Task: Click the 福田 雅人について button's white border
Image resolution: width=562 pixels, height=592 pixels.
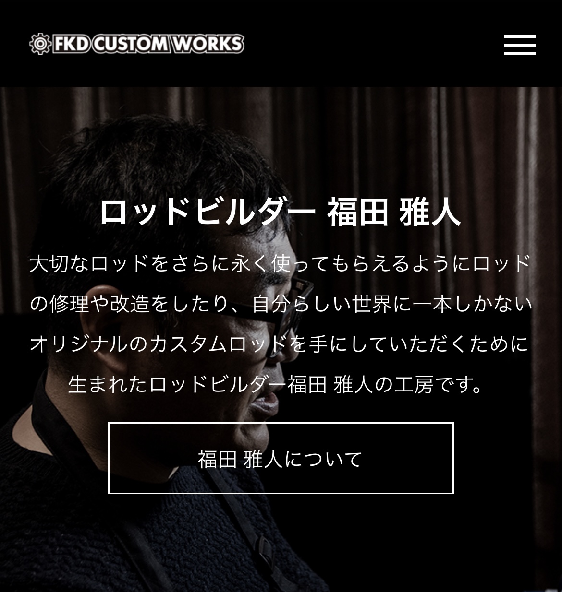Action: [x=281, y=424]
